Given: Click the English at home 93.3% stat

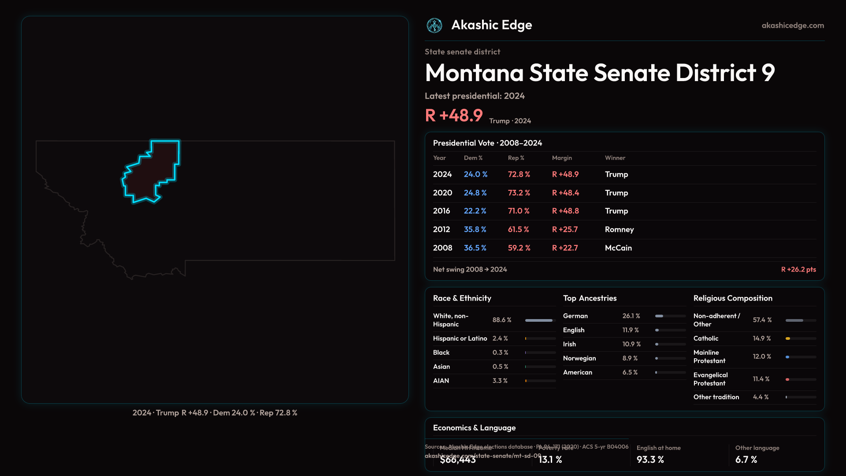Looking at the screenshot, I should [650, 459].
